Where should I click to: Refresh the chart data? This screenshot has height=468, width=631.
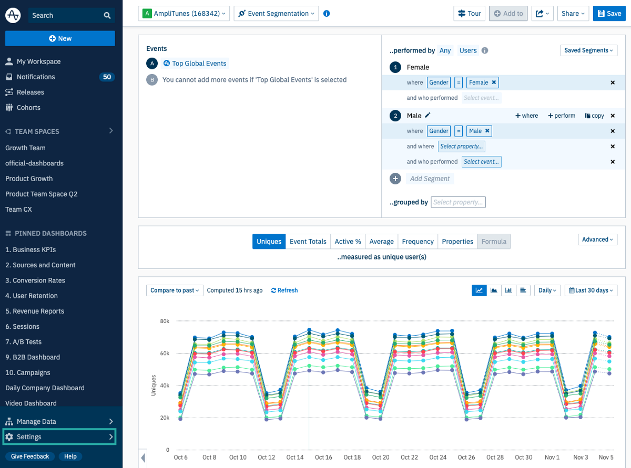pos(284,290)
